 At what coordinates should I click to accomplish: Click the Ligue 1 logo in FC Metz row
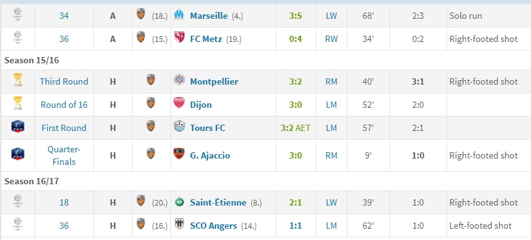pyautogui.click(x=18, y=38)
